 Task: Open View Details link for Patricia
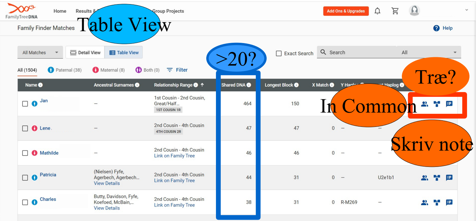107,183
